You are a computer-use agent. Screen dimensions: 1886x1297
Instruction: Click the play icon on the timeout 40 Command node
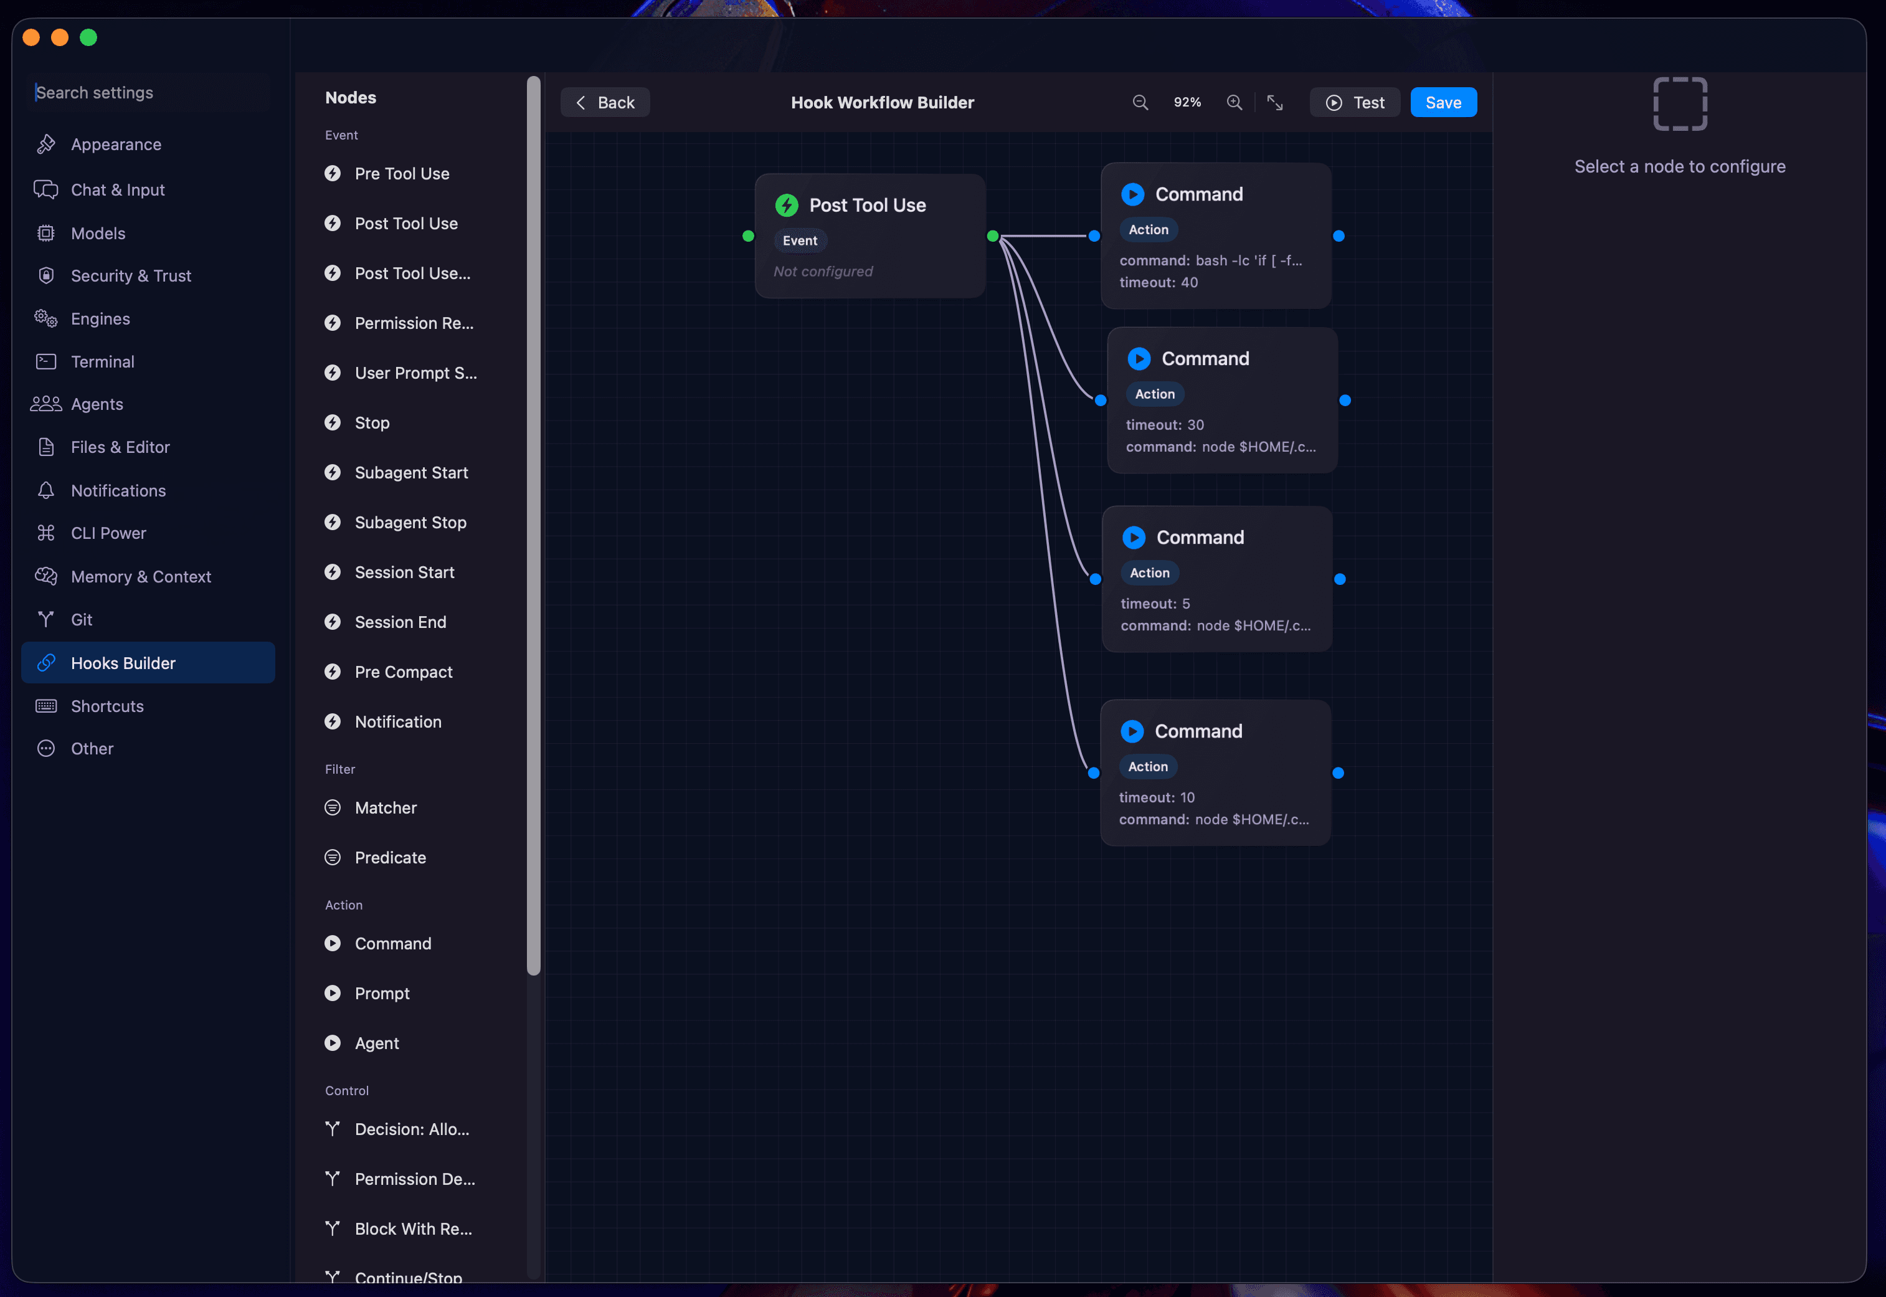1133,194
